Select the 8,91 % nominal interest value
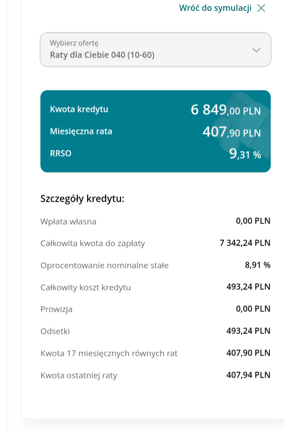 click(258, 265)
